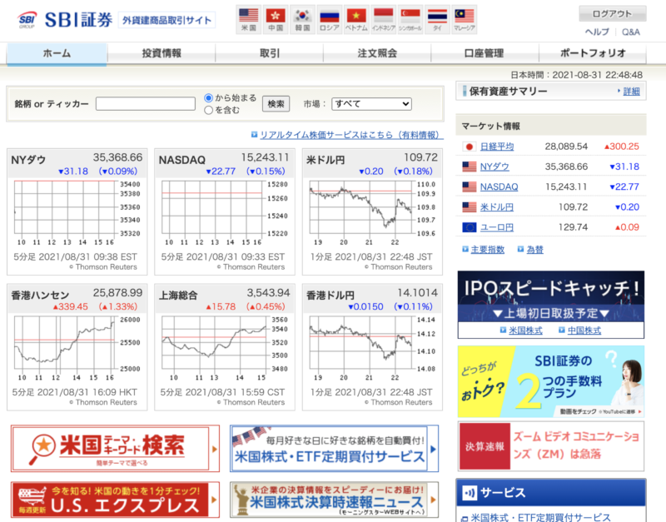Open the NASDAQ chart thumbnail
The width and height of the screenshot is (666, 522).
click(225, 211)
